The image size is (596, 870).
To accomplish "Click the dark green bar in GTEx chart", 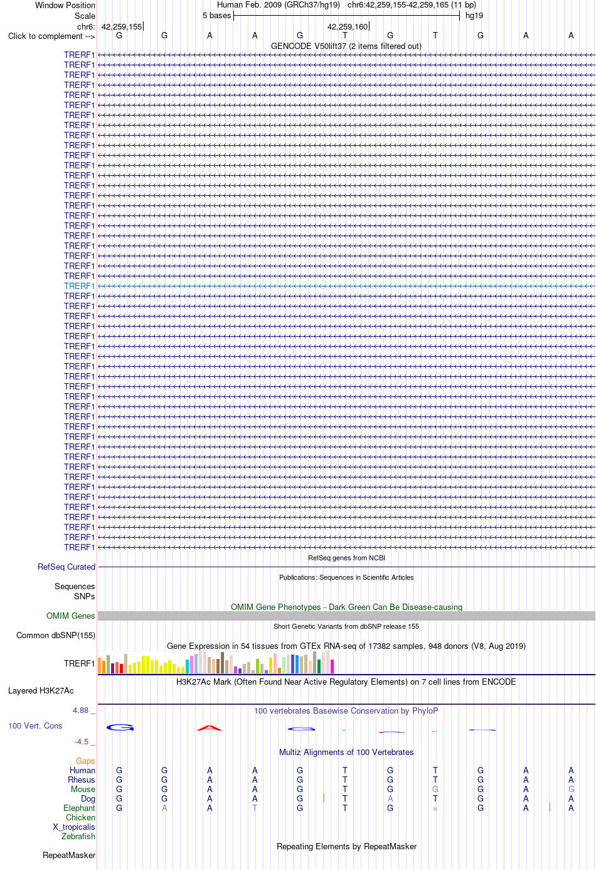I will (319, 666).
